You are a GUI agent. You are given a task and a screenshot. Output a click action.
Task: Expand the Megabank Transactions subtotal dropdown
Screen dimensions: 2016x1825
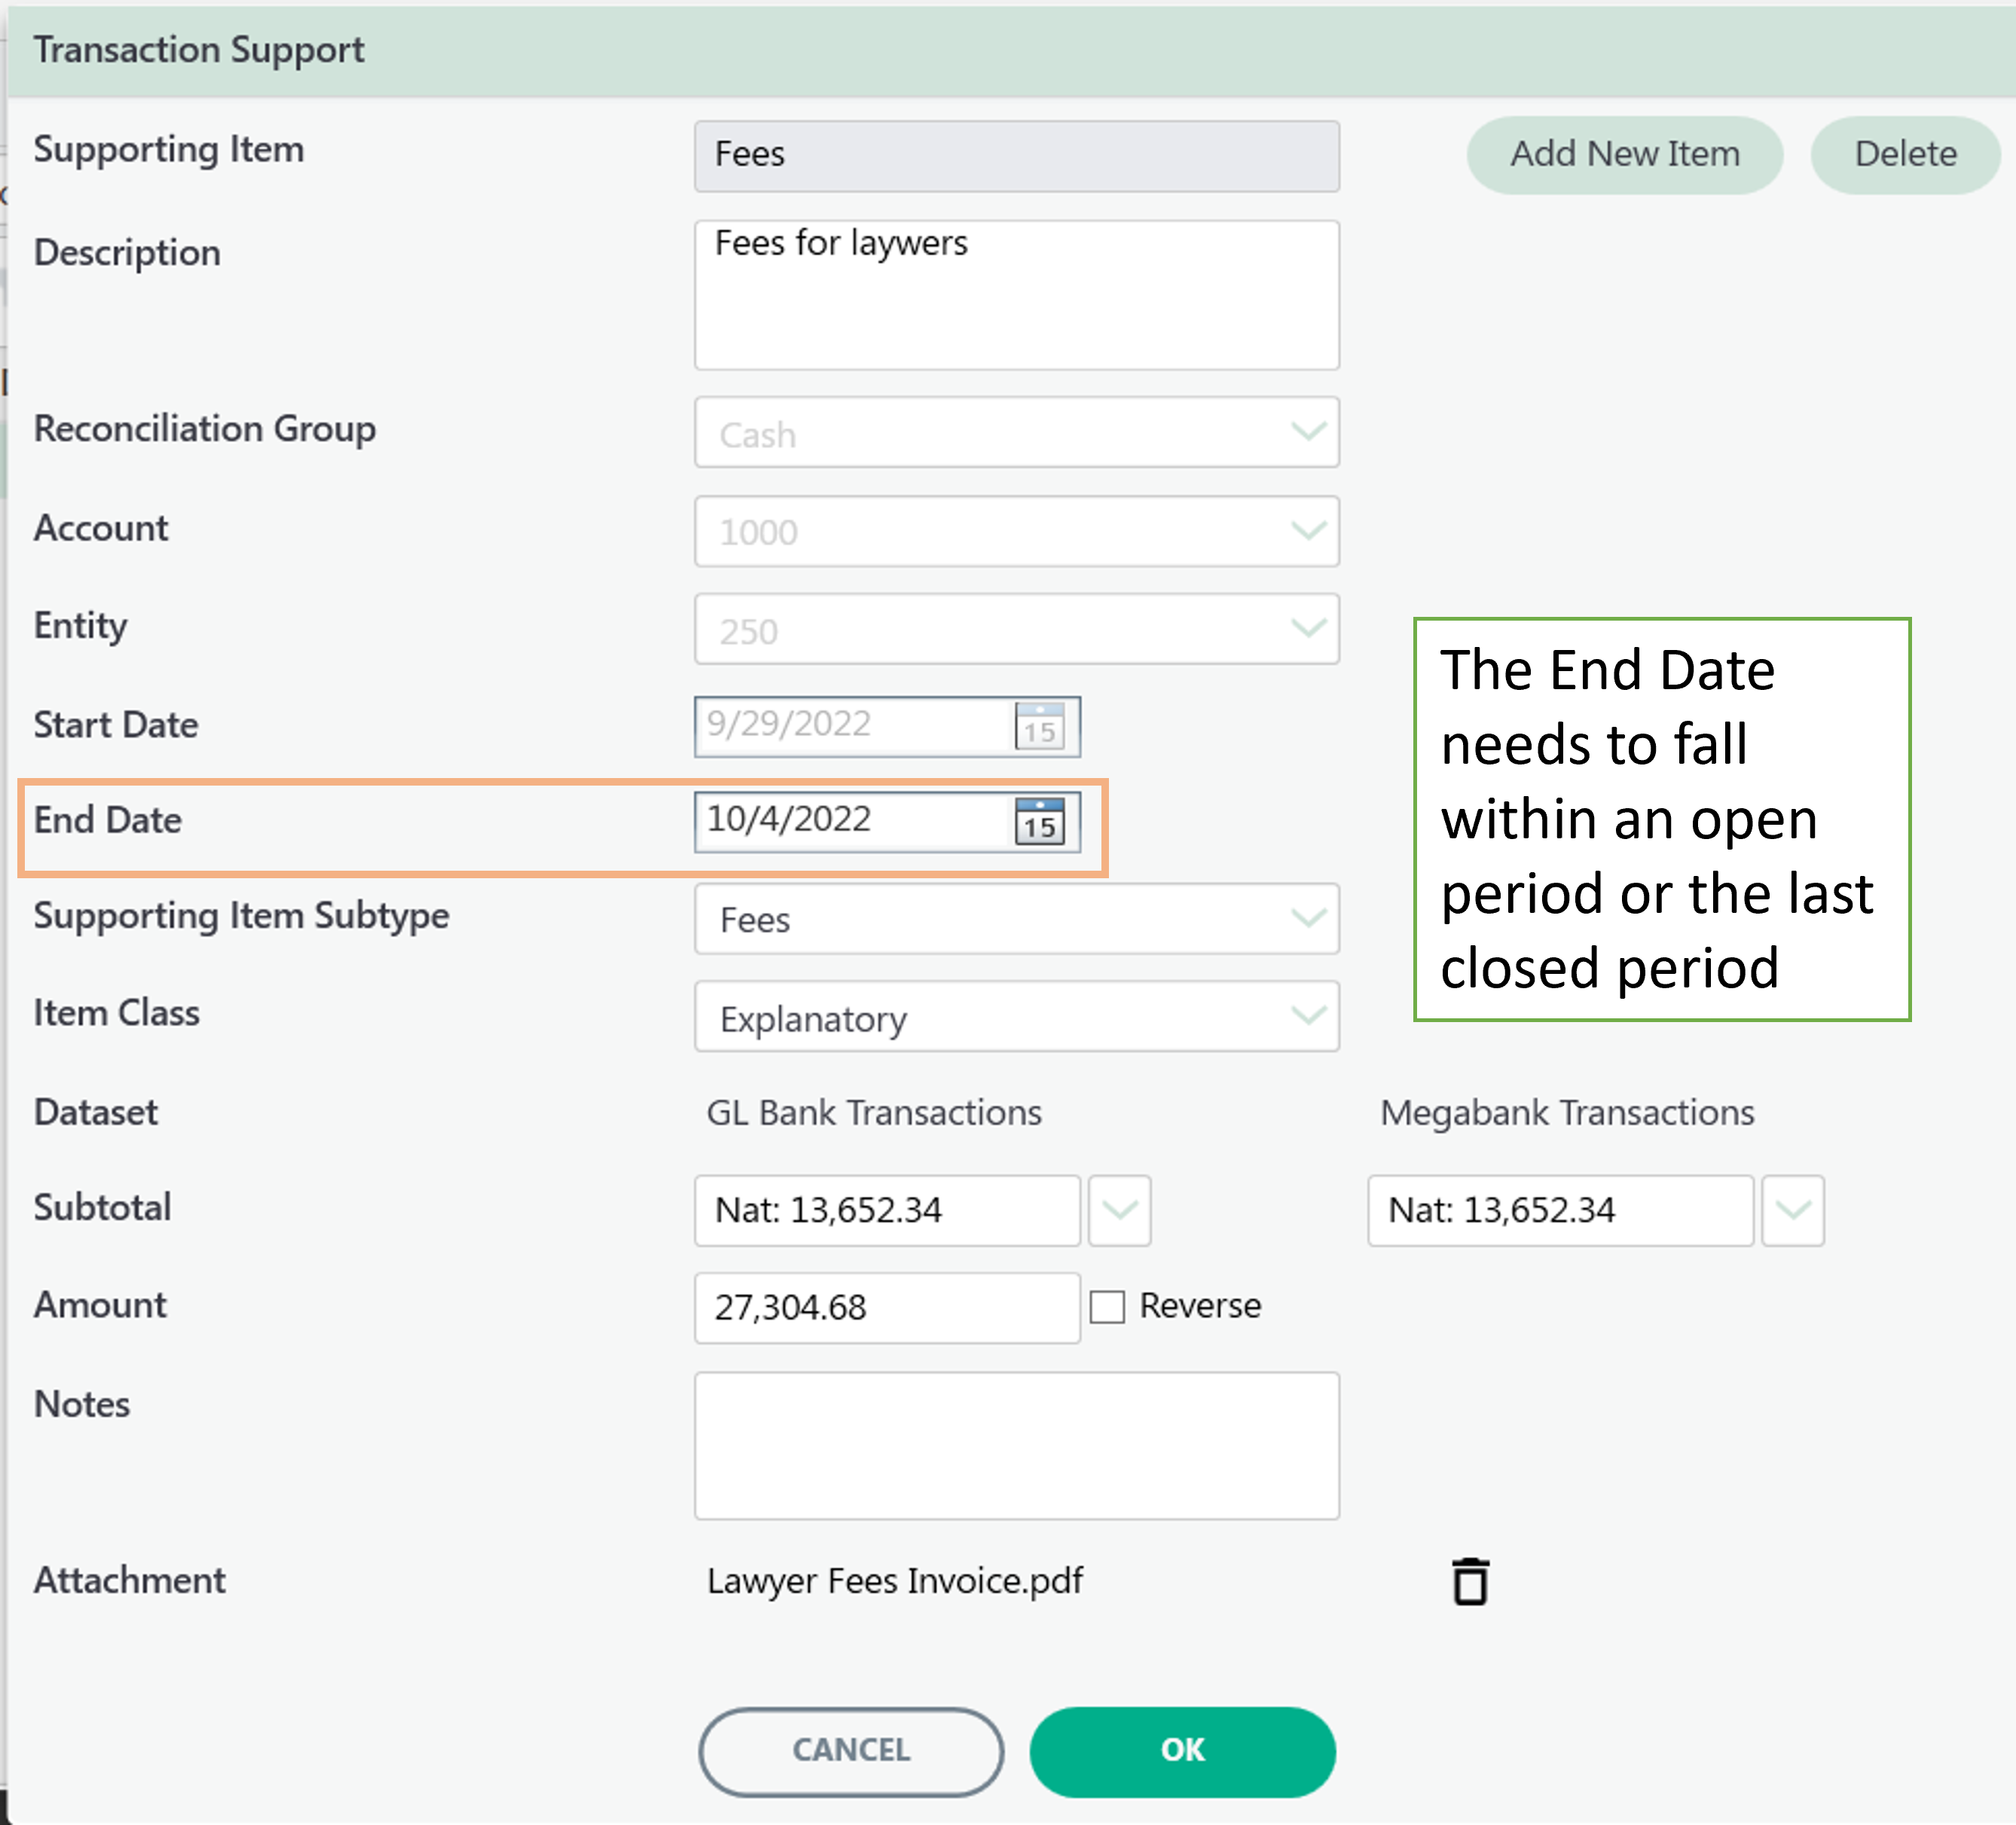click(x=1793, y=1211)
